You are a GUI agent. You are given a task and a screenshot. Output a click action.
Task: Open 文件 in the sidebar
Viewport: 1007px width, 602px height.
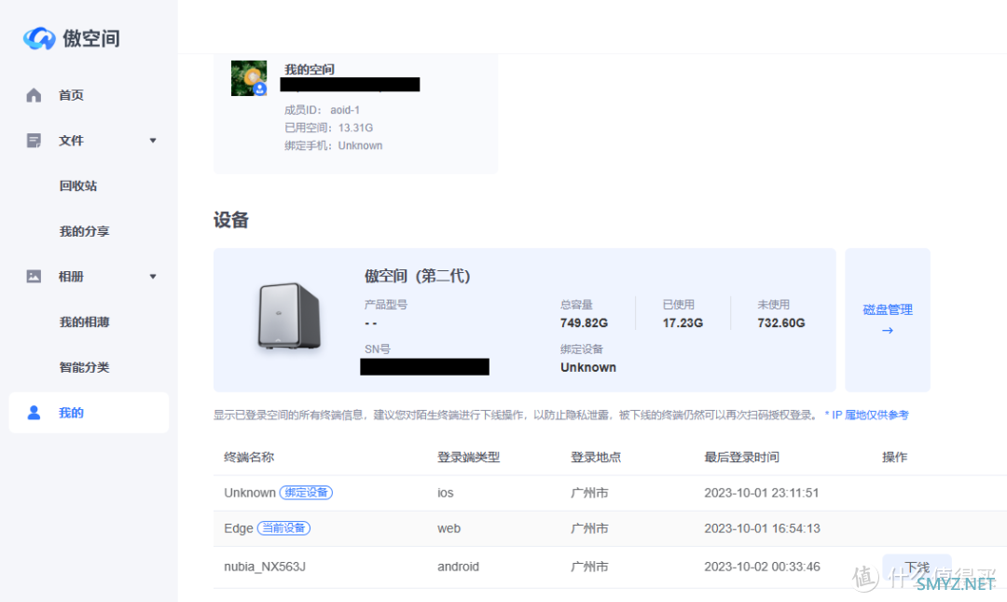71,141
